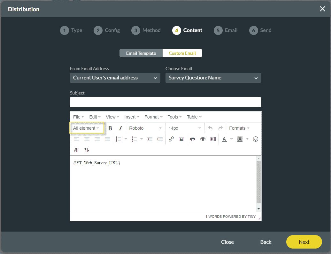The height and width of the screenshot is (254, 331).
Task: Click the insert image icon
Action: point(181,139)
